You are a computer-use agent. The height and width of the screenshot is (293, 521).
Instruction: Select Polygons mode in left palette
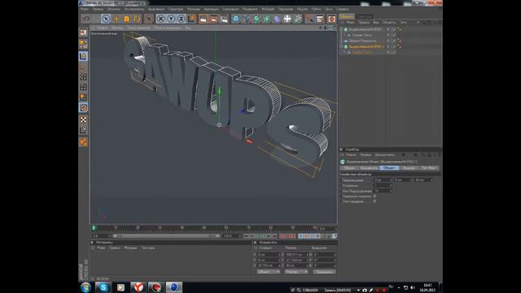click(x=83, y=98)
